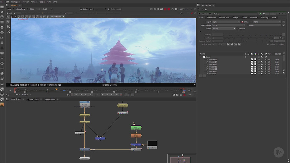Click the stop playback button
This screenshot has width=290, height=163.
(x=102, y=95)
